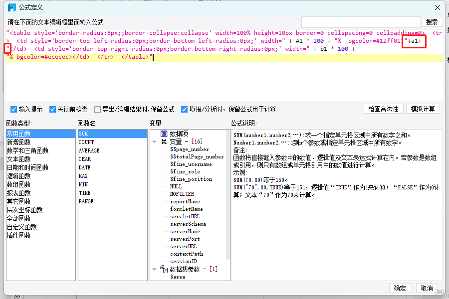Select reportName variable
Screen dimensions: 449x299
pos(185,201)
